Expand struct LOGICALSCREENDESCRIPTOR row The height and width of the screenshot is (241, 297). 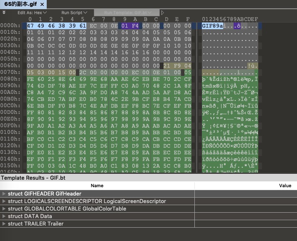tap(4, 201)
